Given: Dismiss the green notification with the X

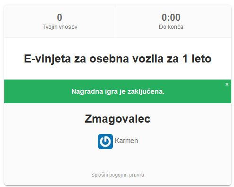Looking at the screenshot, I should pos(227,84).
